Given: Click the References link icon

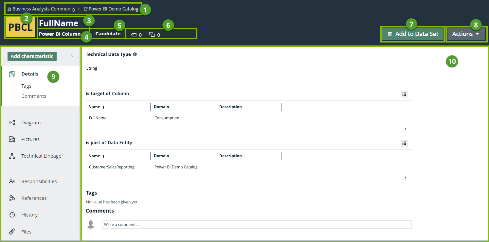Looking at the screenshot, I should [12, 198].
